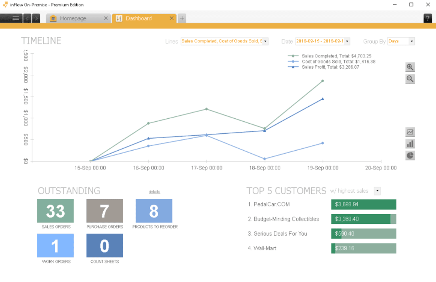This screenshot has width=436, height=282.
Task: Open the help question mark panel
Action: coord(427,18)
